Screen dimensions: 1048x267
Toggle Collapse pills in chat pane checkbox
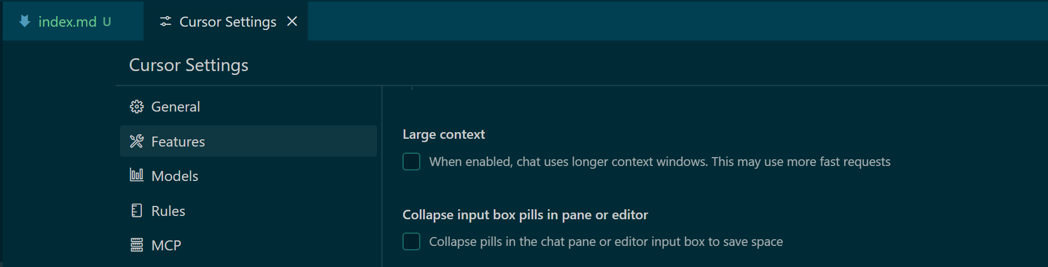[411, 241]
